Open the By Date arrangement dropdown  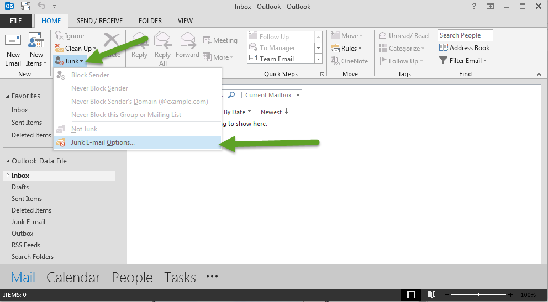[x=238, y=112]
